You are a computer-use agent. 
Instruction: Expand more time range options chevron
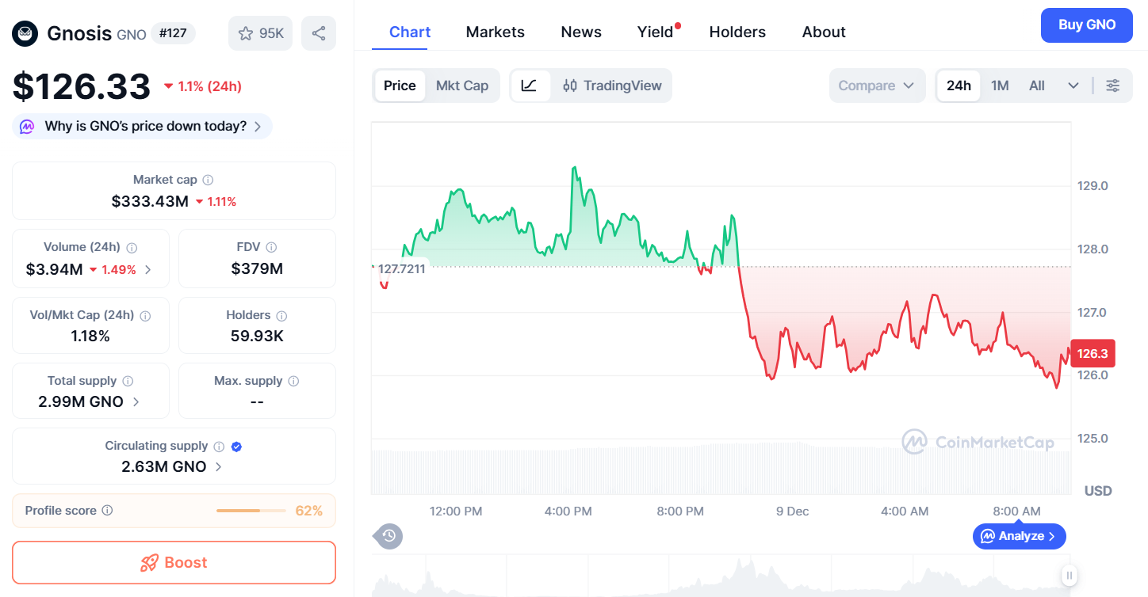pos(1073,86)
